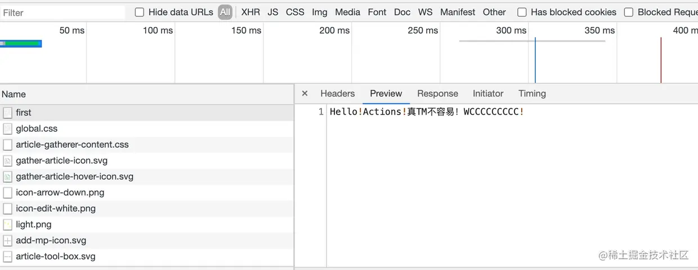Screen dimensions: 698x270
Task: Filter requests by Manifest
Action: point(458,12)
